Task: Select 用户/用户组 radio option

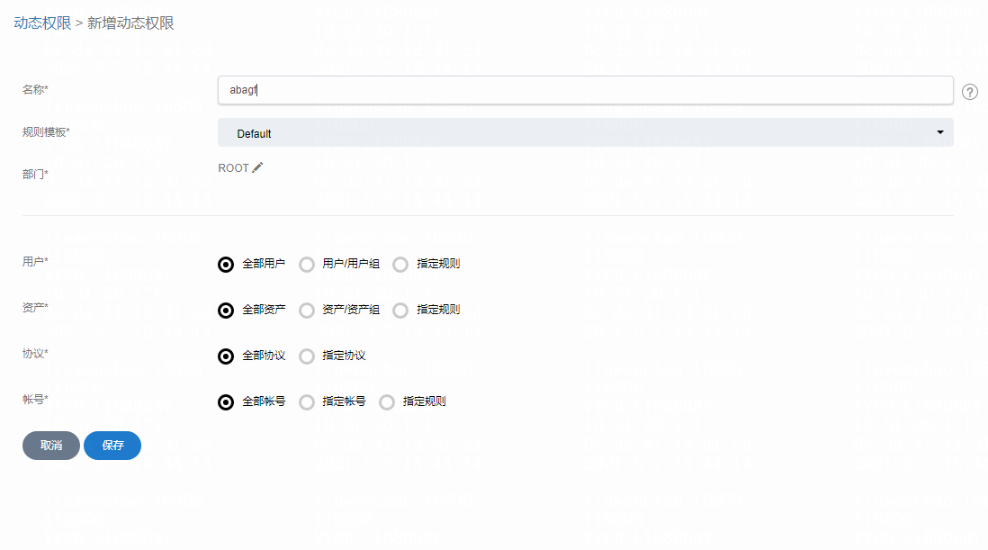Action: 307,264
